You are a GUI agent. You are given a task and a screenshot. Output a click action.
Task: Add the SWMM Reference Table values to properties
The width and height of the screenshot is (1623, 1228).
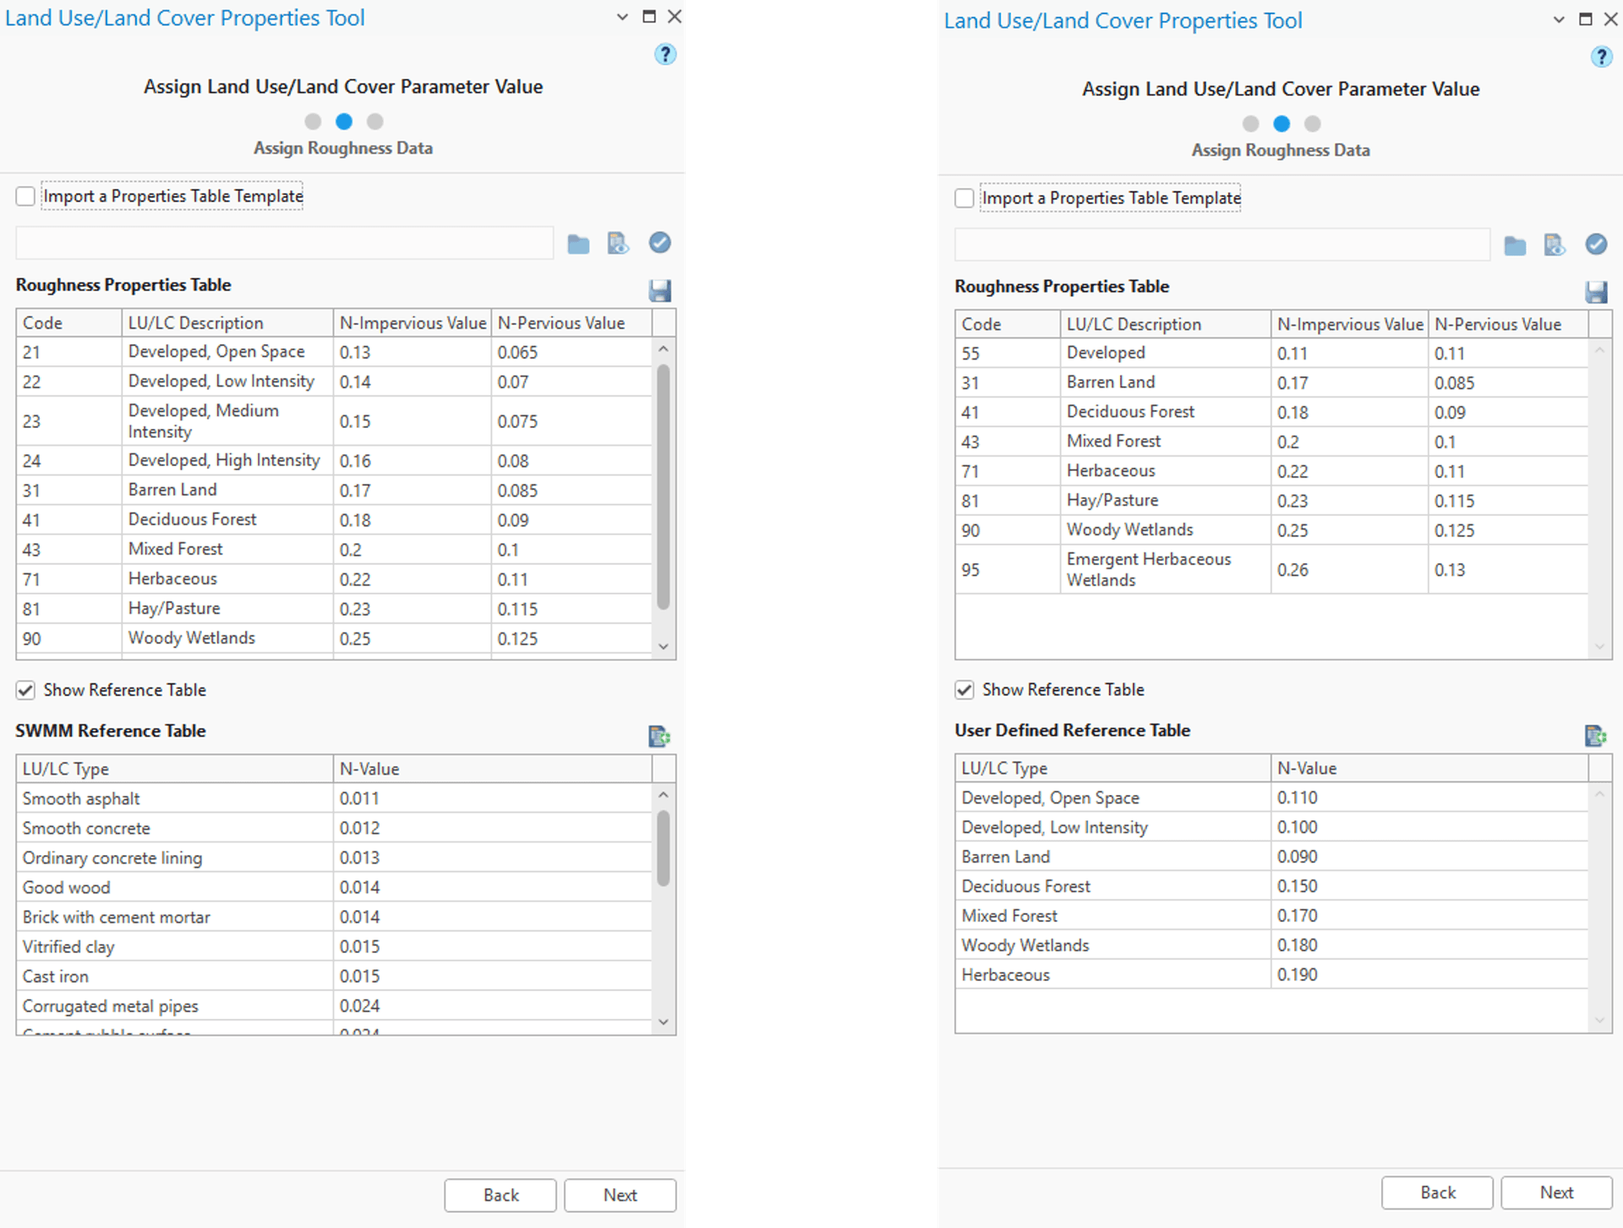[660, 736]
